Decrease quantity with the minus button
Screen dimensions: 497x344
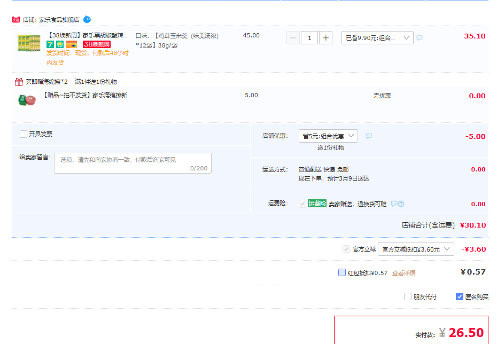coord(293,38)
